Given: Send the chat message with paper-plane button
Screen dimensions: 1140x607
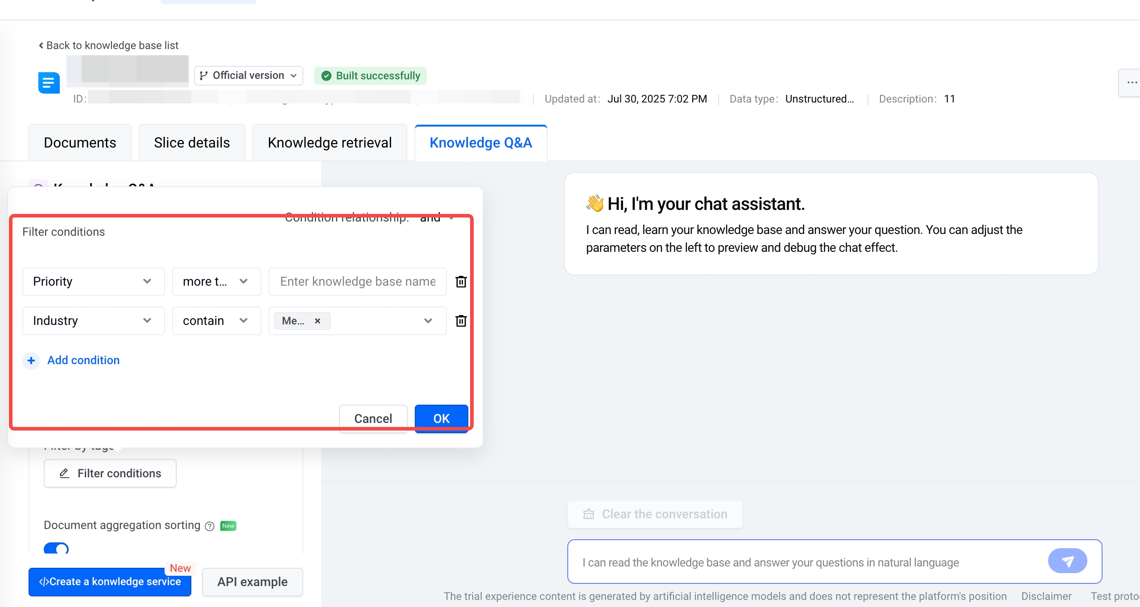Looking at the screenshot, I should point(1067,561).
